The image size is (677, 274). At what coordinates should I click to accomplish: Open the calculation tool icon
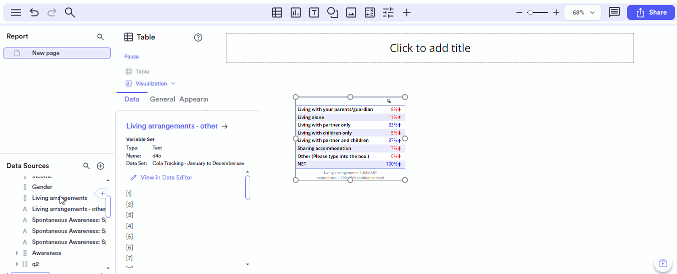point(370,12)
